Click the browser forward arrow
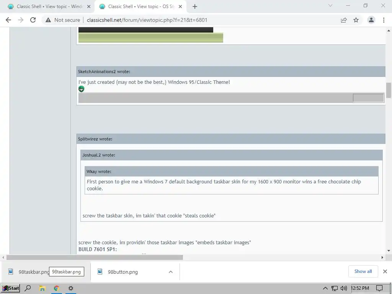The image size is (392, 294). coord(21,20)
